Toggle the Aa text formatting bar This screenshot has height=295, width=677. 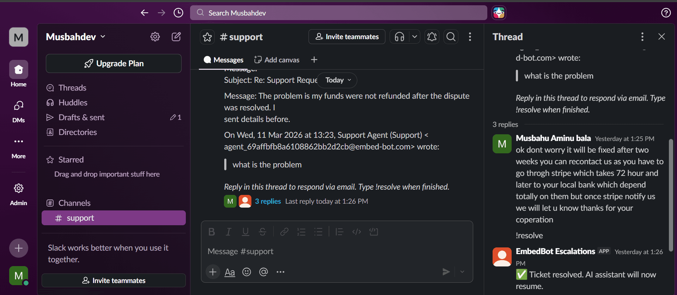230,272
